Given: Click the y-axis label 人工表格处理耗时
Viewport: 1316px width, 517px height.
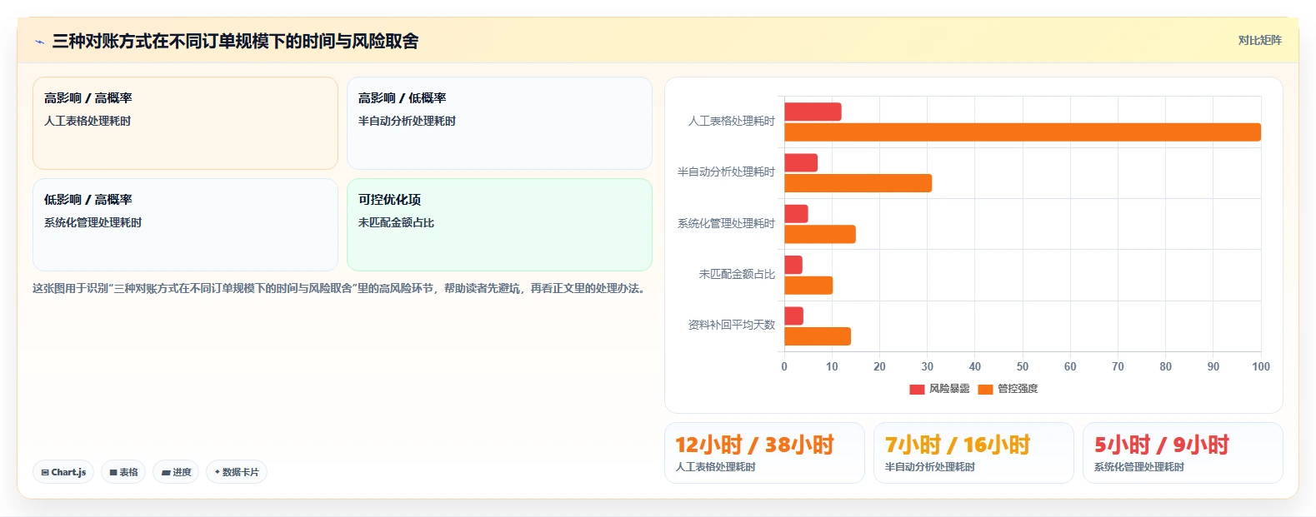Looking at the screenshot, I should click(x=731, y=122).
